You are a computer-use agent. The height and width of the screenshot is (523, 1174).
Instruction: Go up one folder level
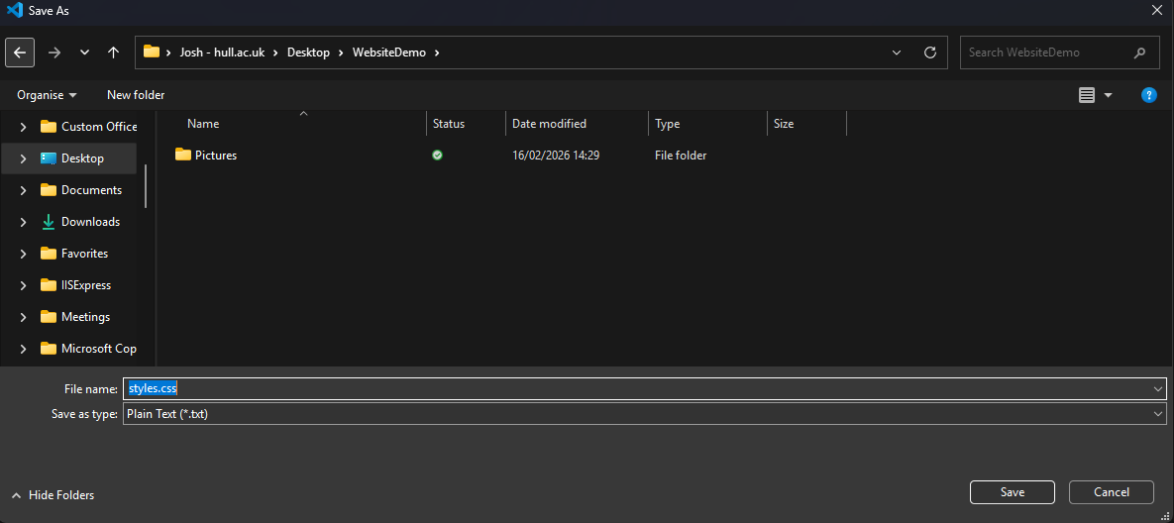coord(113,52)
